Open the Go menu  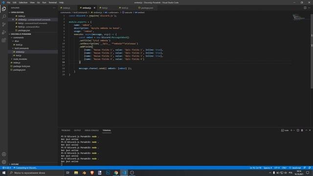tap(38, 2)
